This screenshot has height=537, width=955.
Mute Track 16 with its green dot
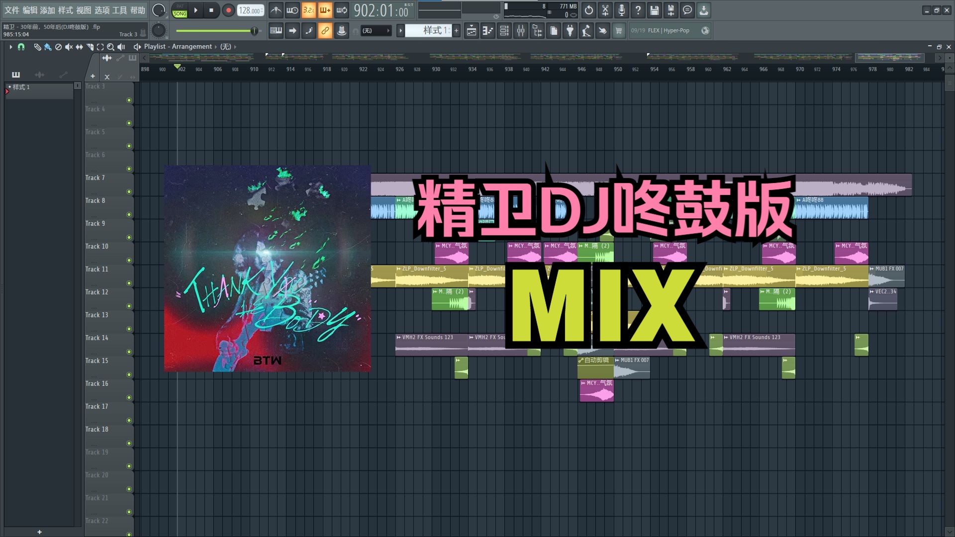(129, 398)
